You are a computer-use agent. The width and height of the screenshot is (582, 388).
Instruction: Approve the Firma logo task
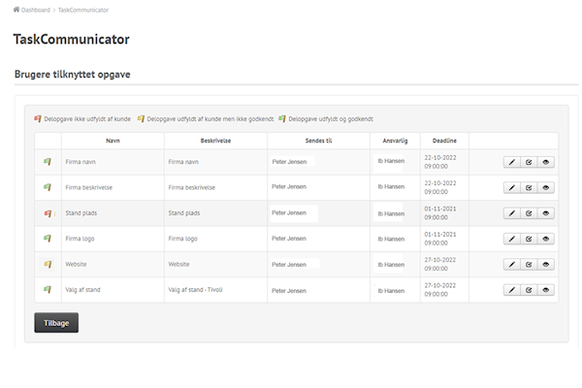coord(529,239)
